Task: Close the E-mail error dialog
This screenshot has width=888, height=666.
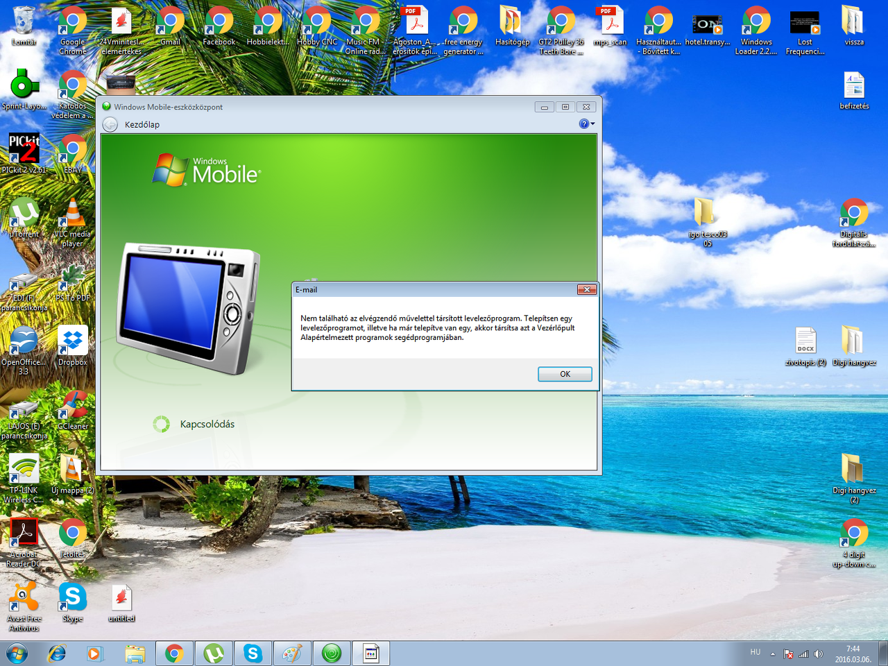Action: pyautogui.click(x=586, y=289)
